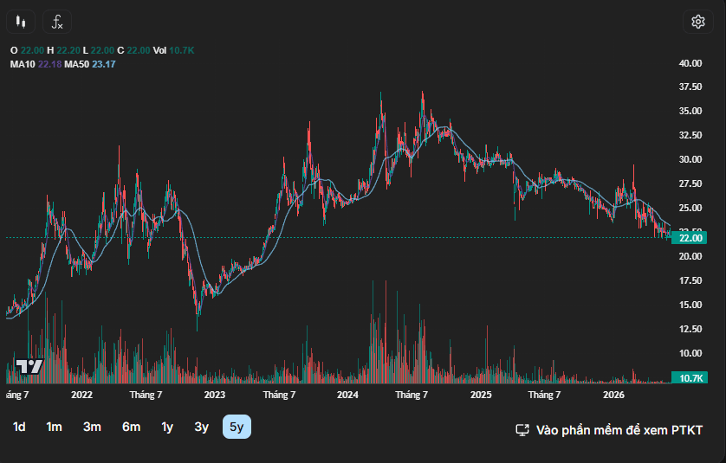726x463 pixels.
Task: Open chart settings gear
Action: pyautogui.click(x=698, y=22)
